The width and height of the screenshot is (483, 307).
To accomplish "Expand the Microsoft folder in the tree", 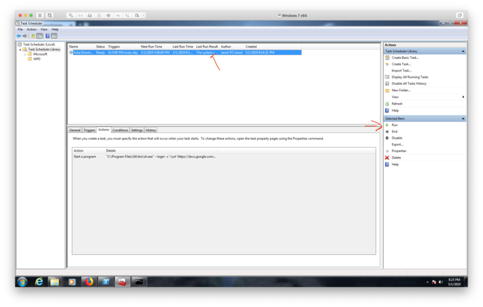I will click(25, 54).
